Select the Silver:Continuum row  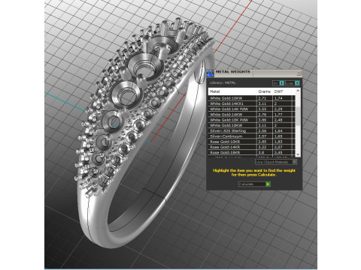click(252, 136)
